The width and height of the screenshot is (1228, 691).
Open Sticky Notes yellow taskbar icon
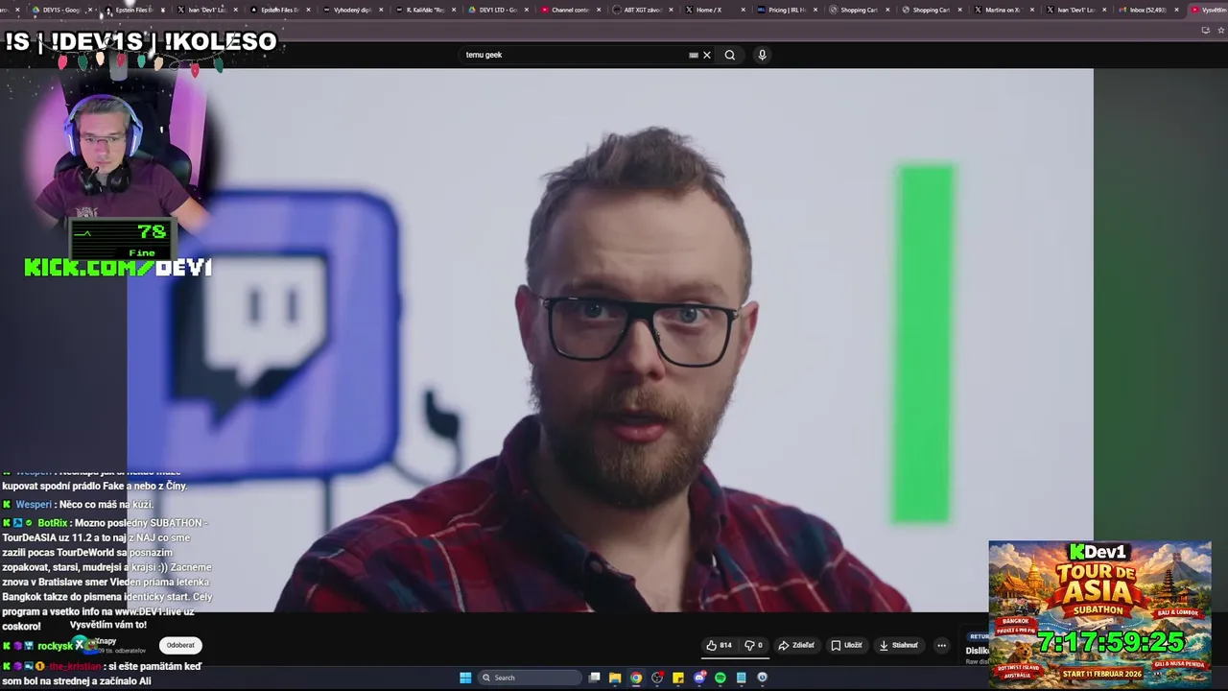(678, 678)
